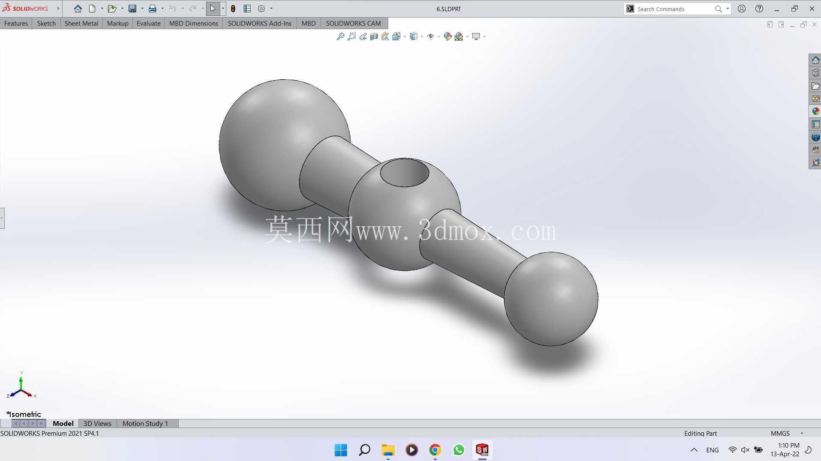Open Custom Properties in the task pane

(x=815, y=124)
